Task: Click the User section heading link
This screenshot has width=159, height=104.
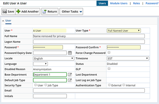Action: [8, 21]
